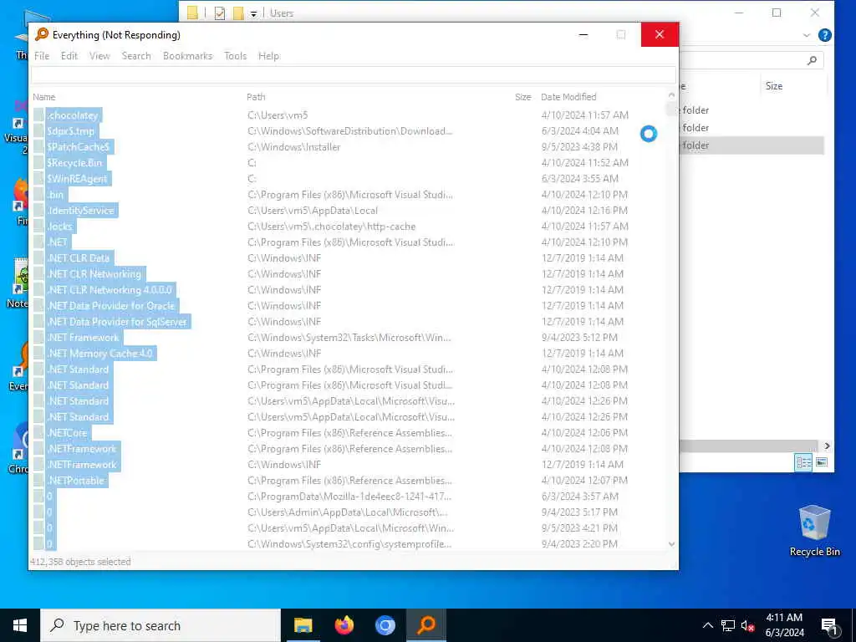The height and width of the screenshot is (642, 856).
Task: Click the taskbar search box
Action: [x=160, y=625]
